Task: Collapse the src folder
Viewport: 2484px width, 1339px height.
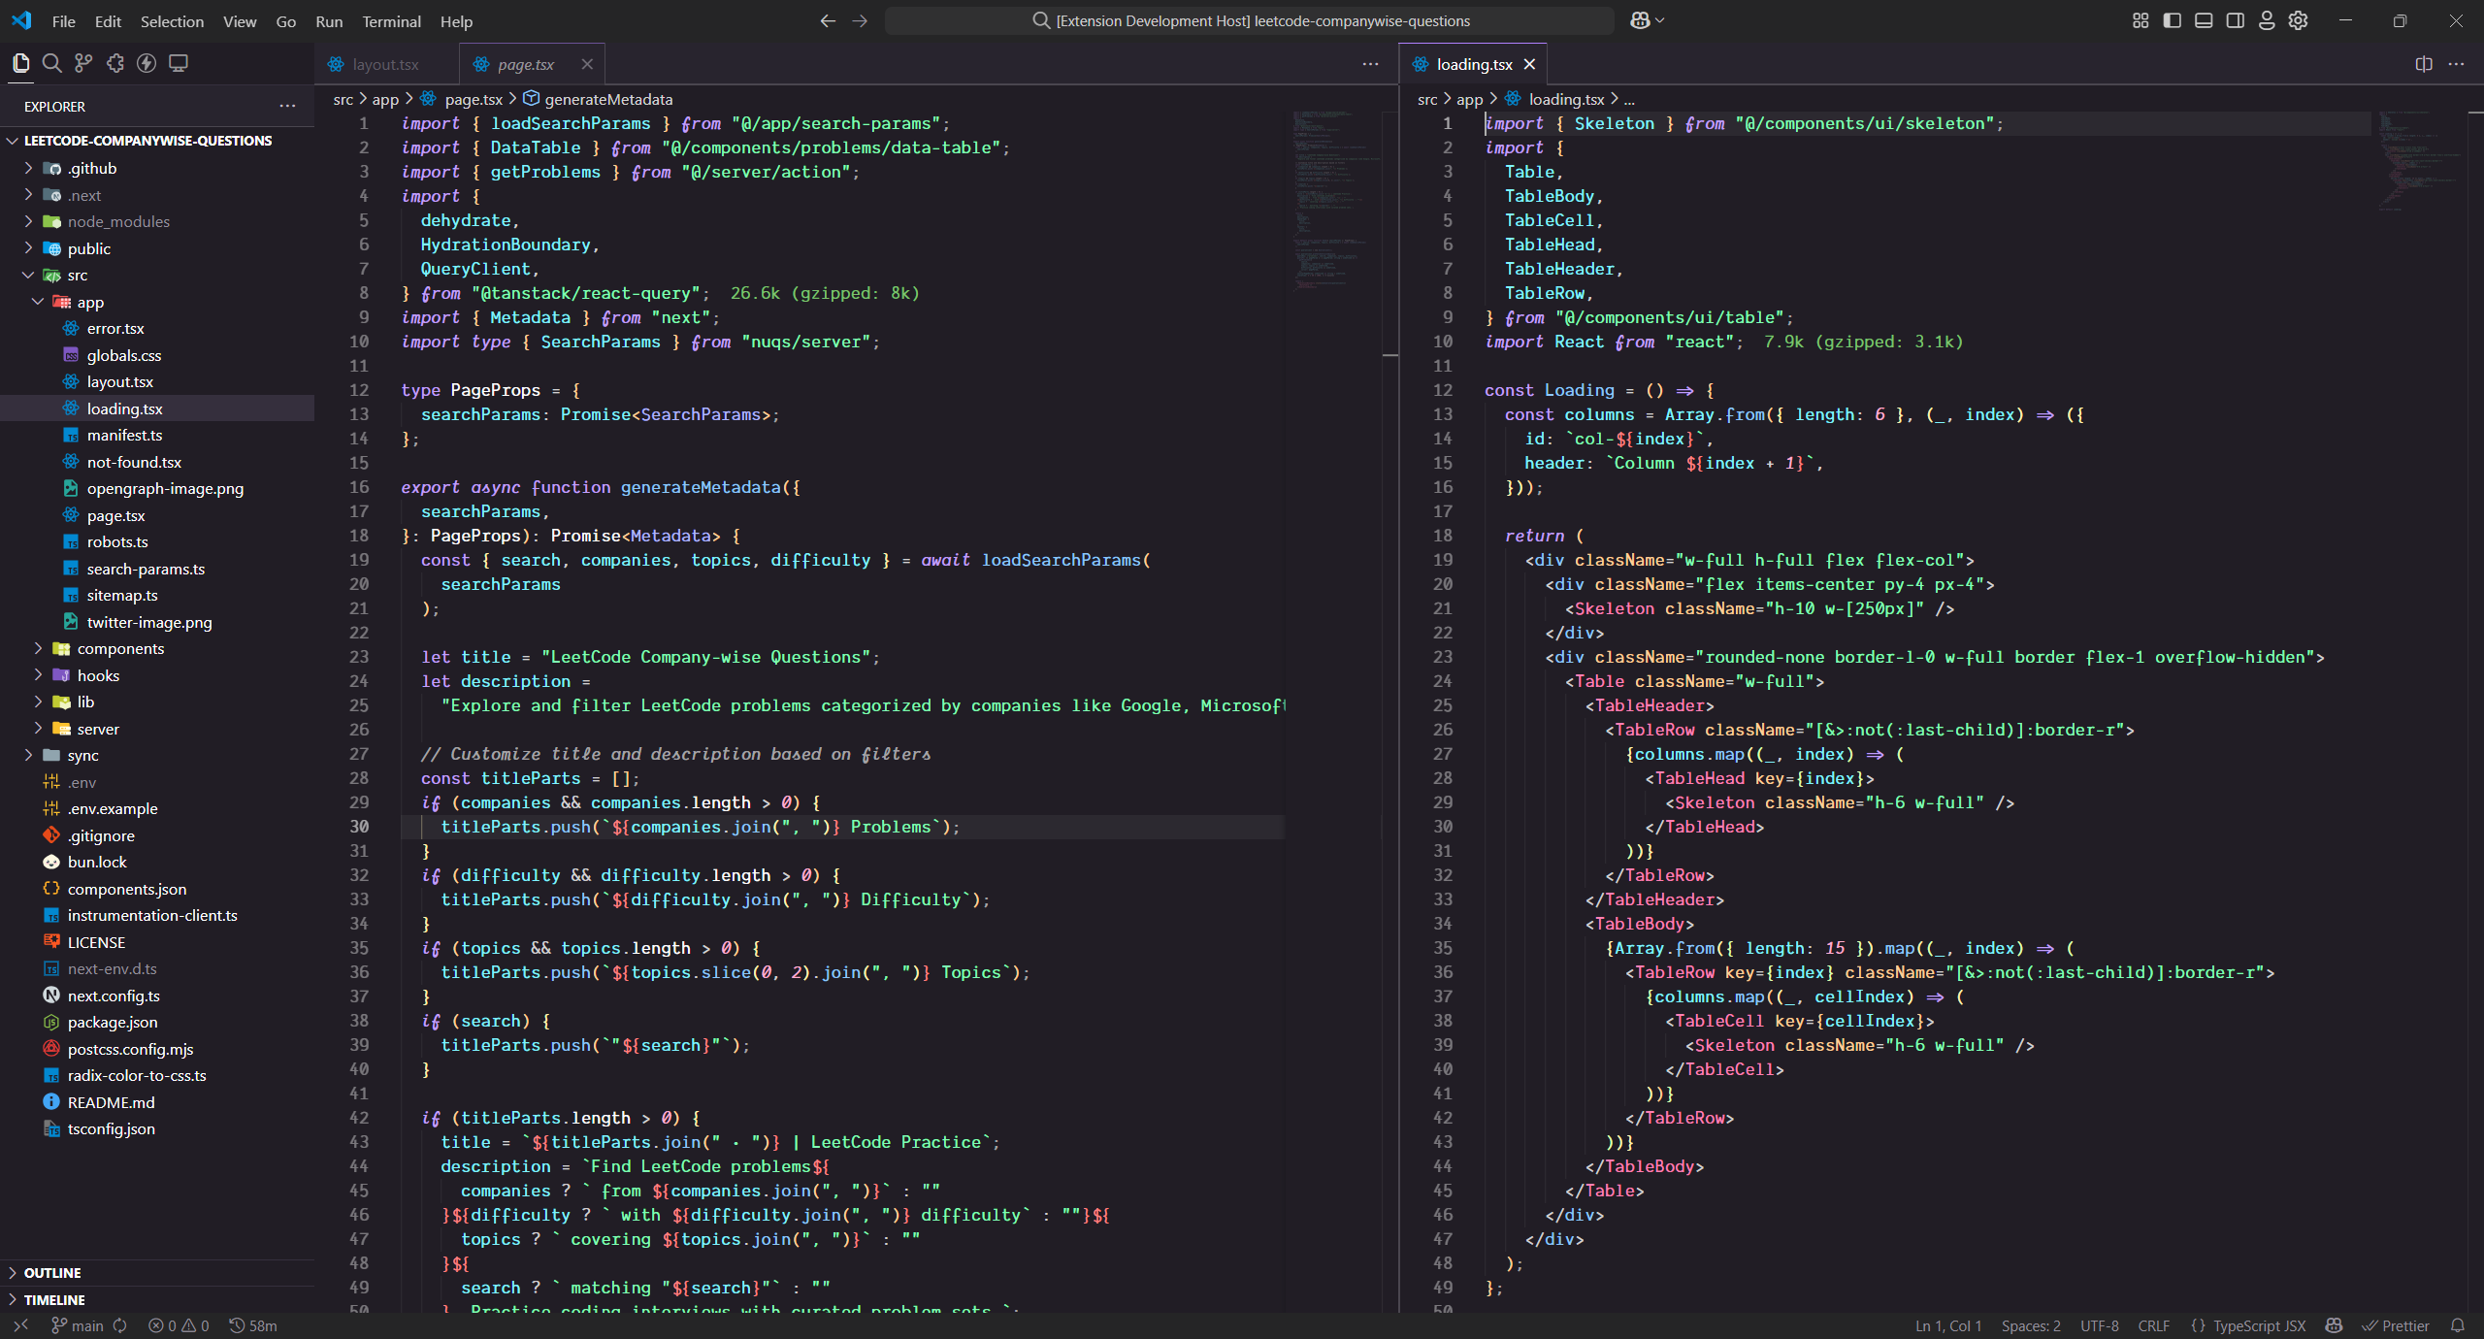Action: [77, 275]
